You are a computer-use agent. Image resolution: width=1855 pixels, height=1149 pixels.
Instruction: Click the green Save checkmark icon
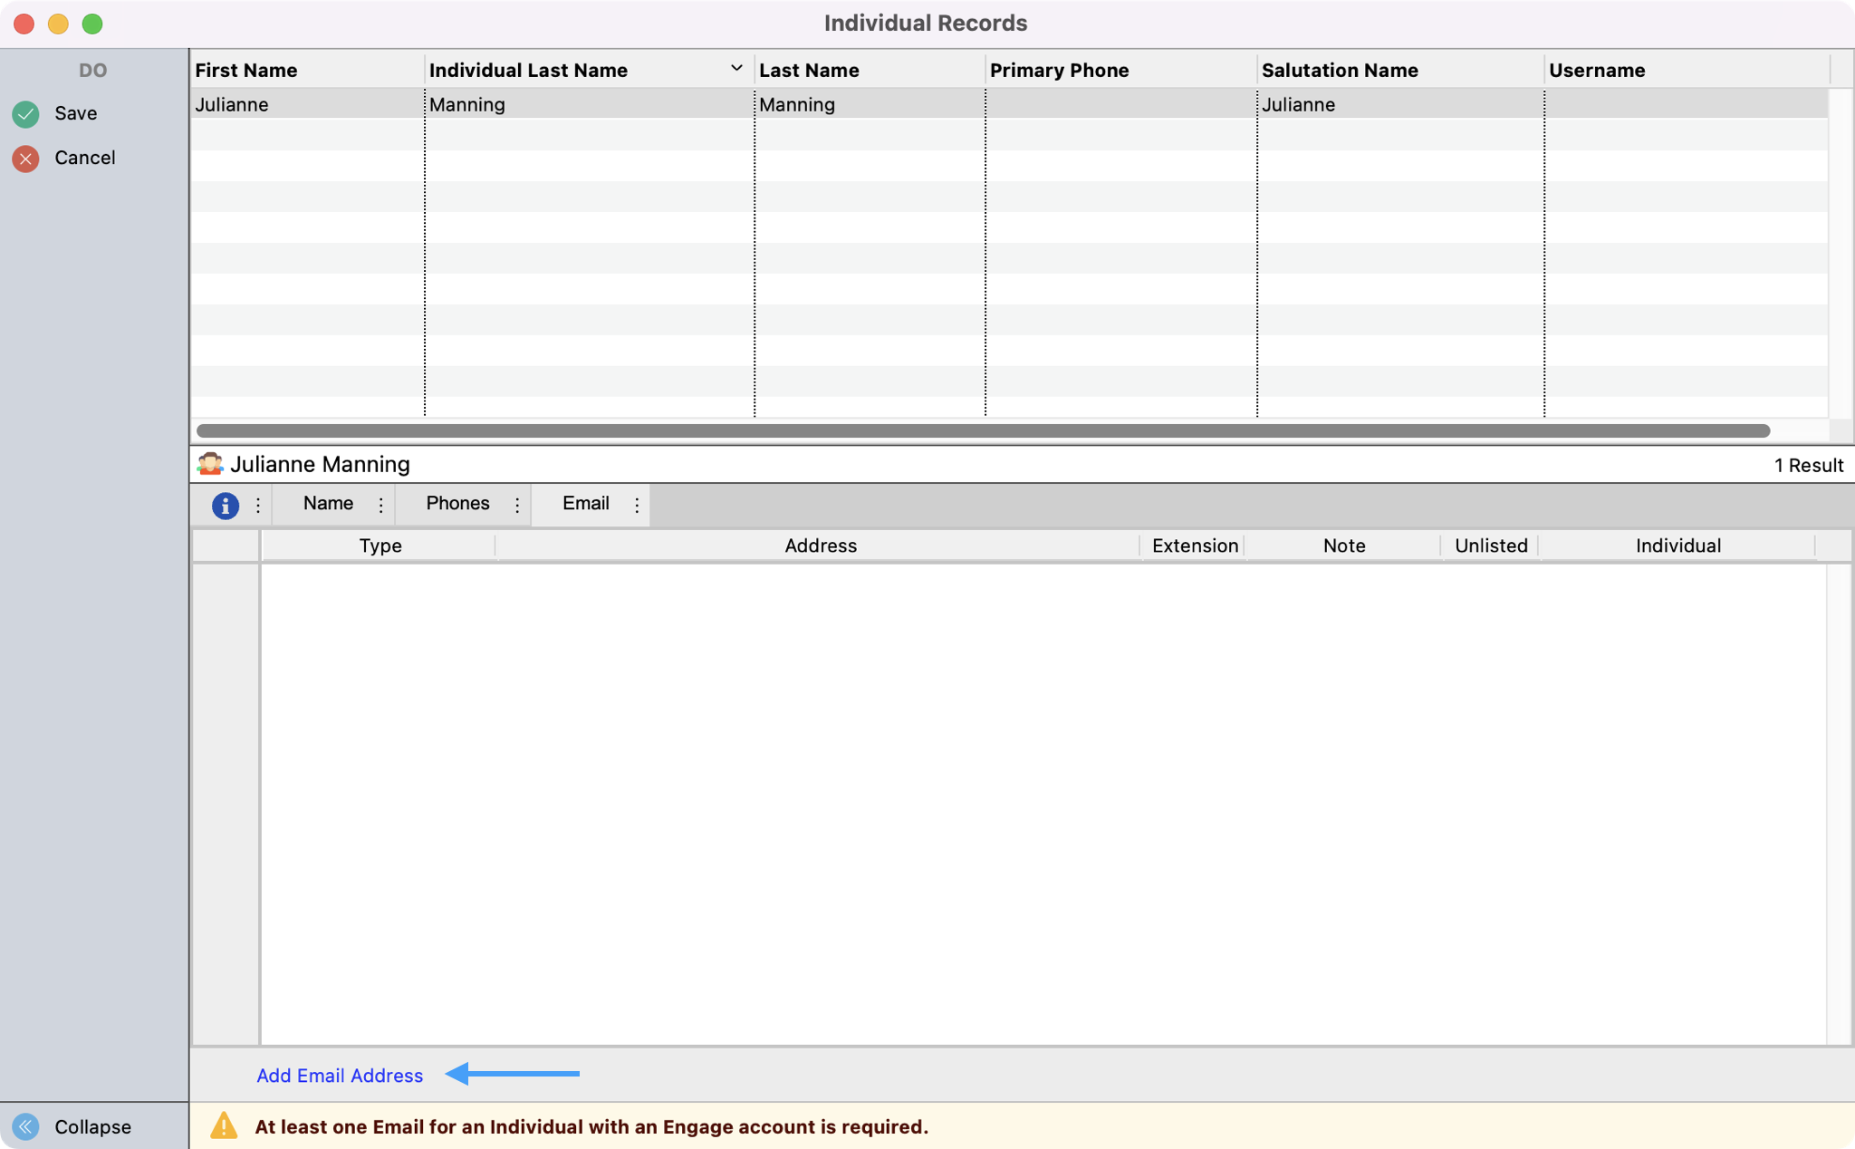pos(25,113)
